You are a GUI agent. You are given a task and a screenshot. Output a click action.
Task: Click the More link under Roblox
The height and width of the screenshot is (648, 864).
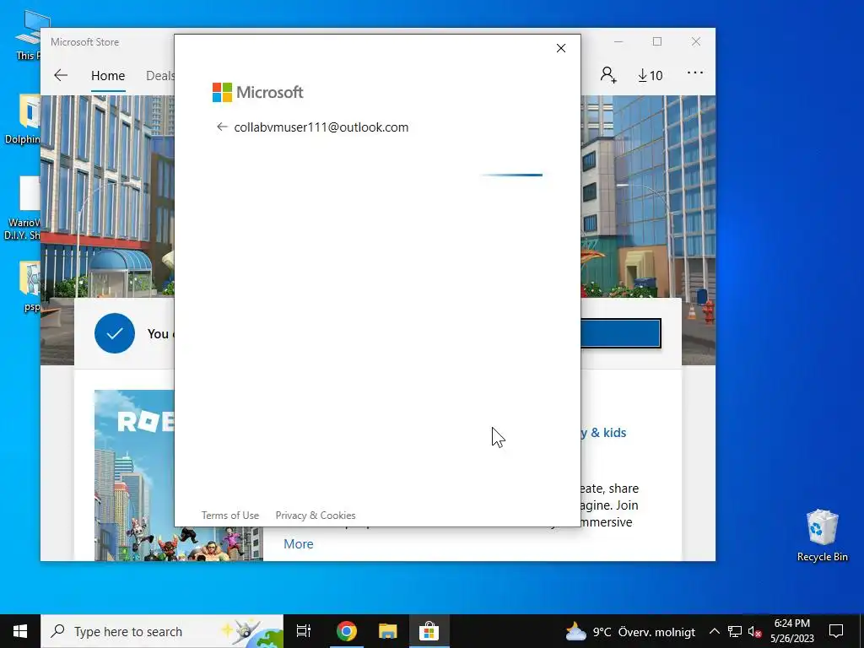pos(298,544)
